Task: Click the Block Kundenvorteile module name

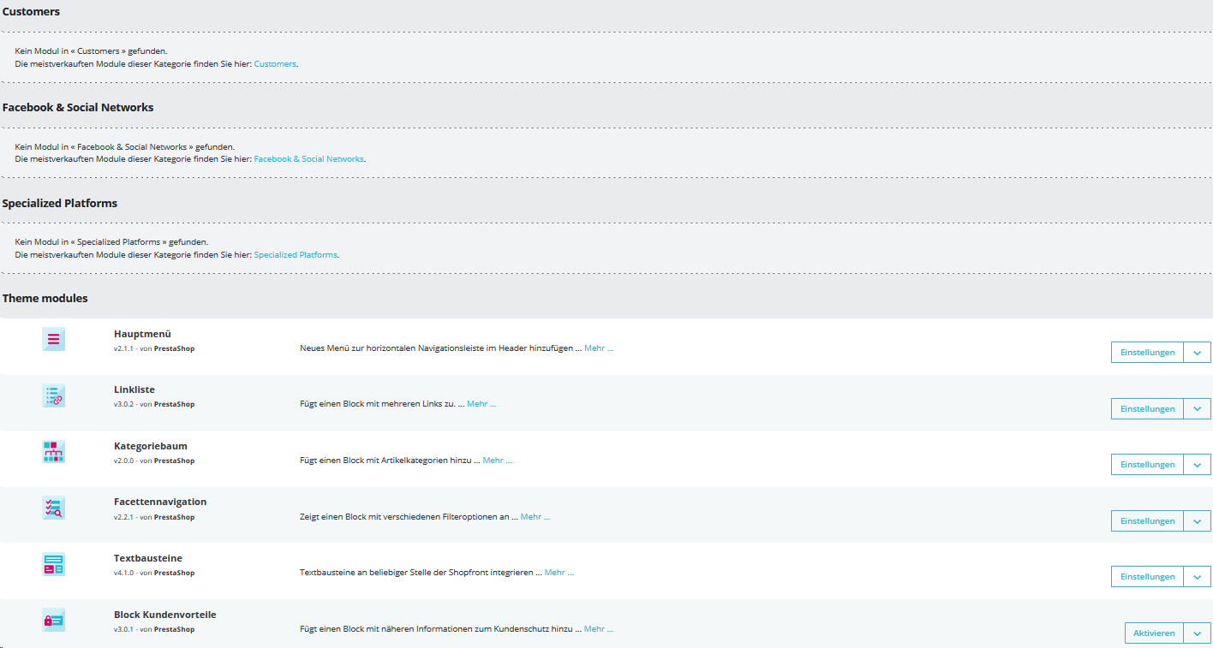Action: click(165, 615)
